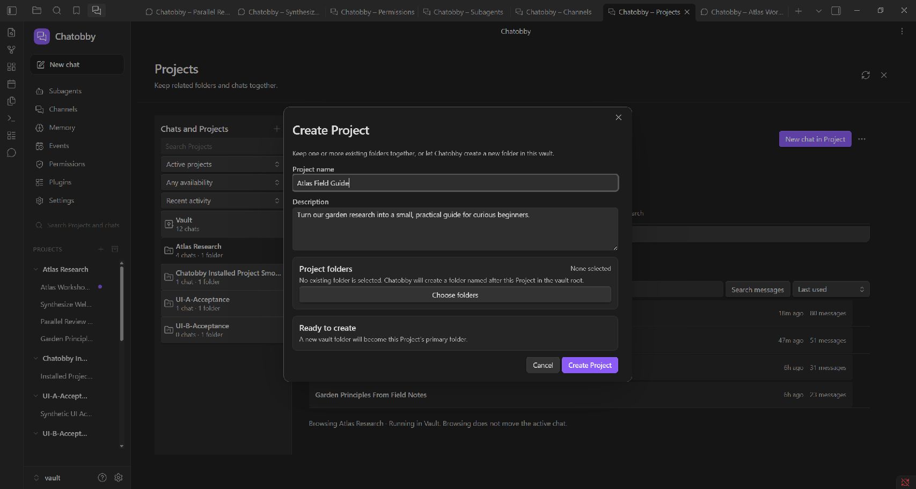916x489 pixels.
Task: Collapse the Chatobby In... project tree
Action: 36,359
